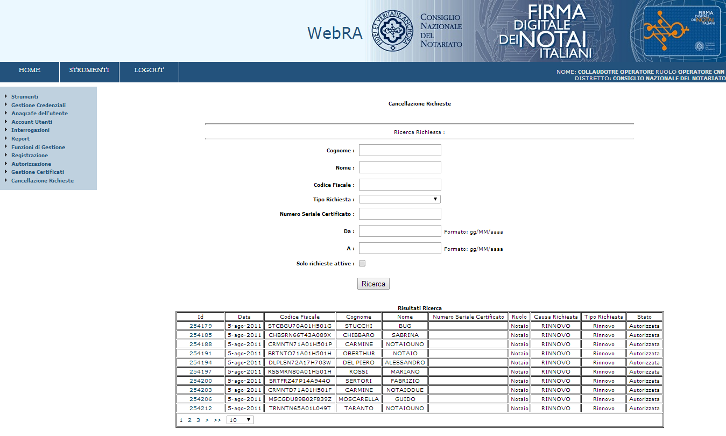Image resolution: width=726 pixels, height=436 pixels.
Task: Click surname STUCCHI in results
Action: 359,326
